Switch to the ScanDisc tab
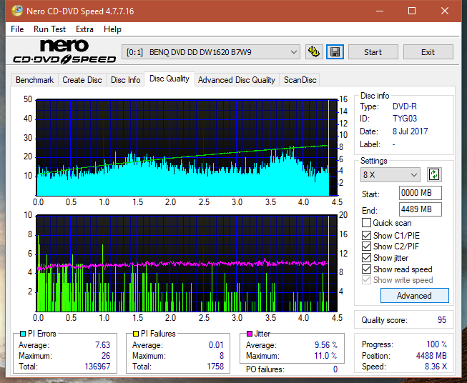The height and width of the screenshot is (383, 467). tap(300, 80)
